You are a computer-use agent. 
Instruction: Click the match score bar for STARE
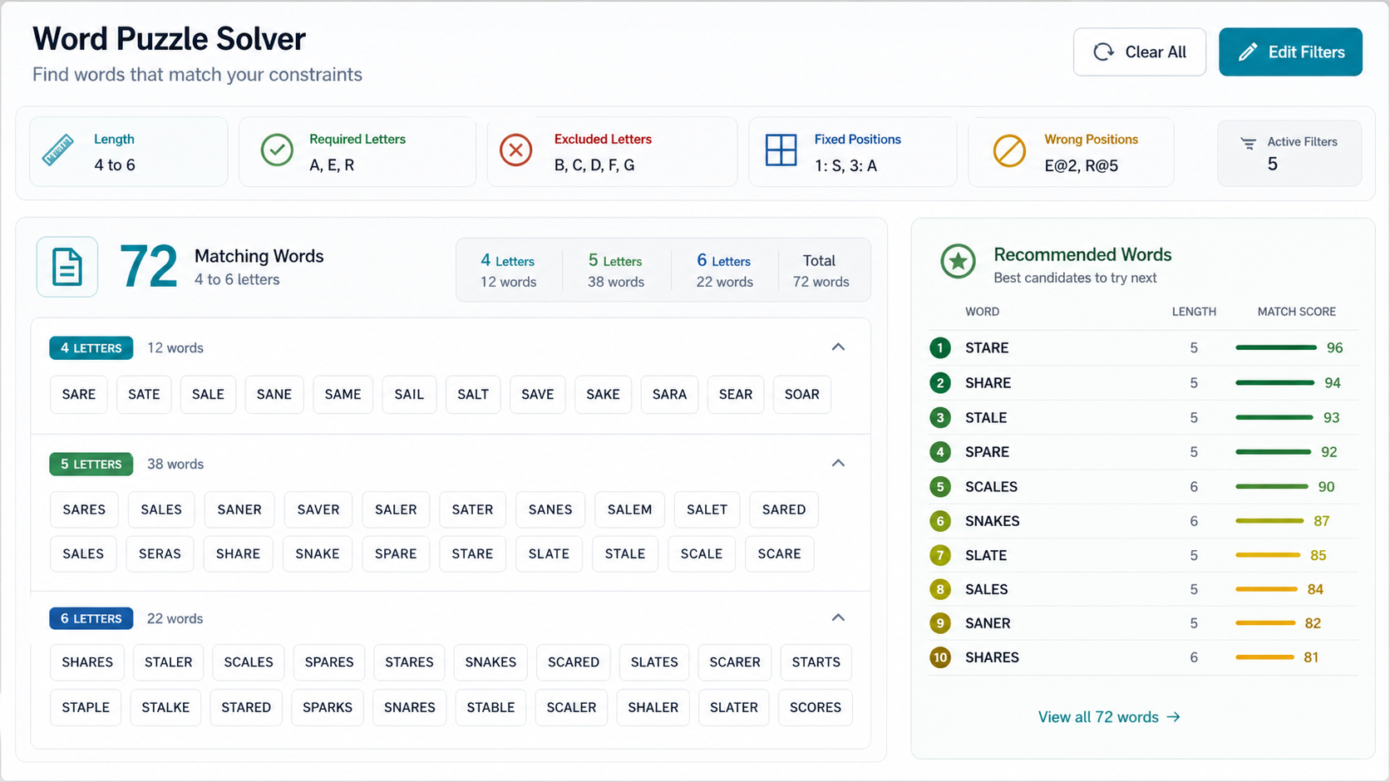click(x=1276, y=348)
